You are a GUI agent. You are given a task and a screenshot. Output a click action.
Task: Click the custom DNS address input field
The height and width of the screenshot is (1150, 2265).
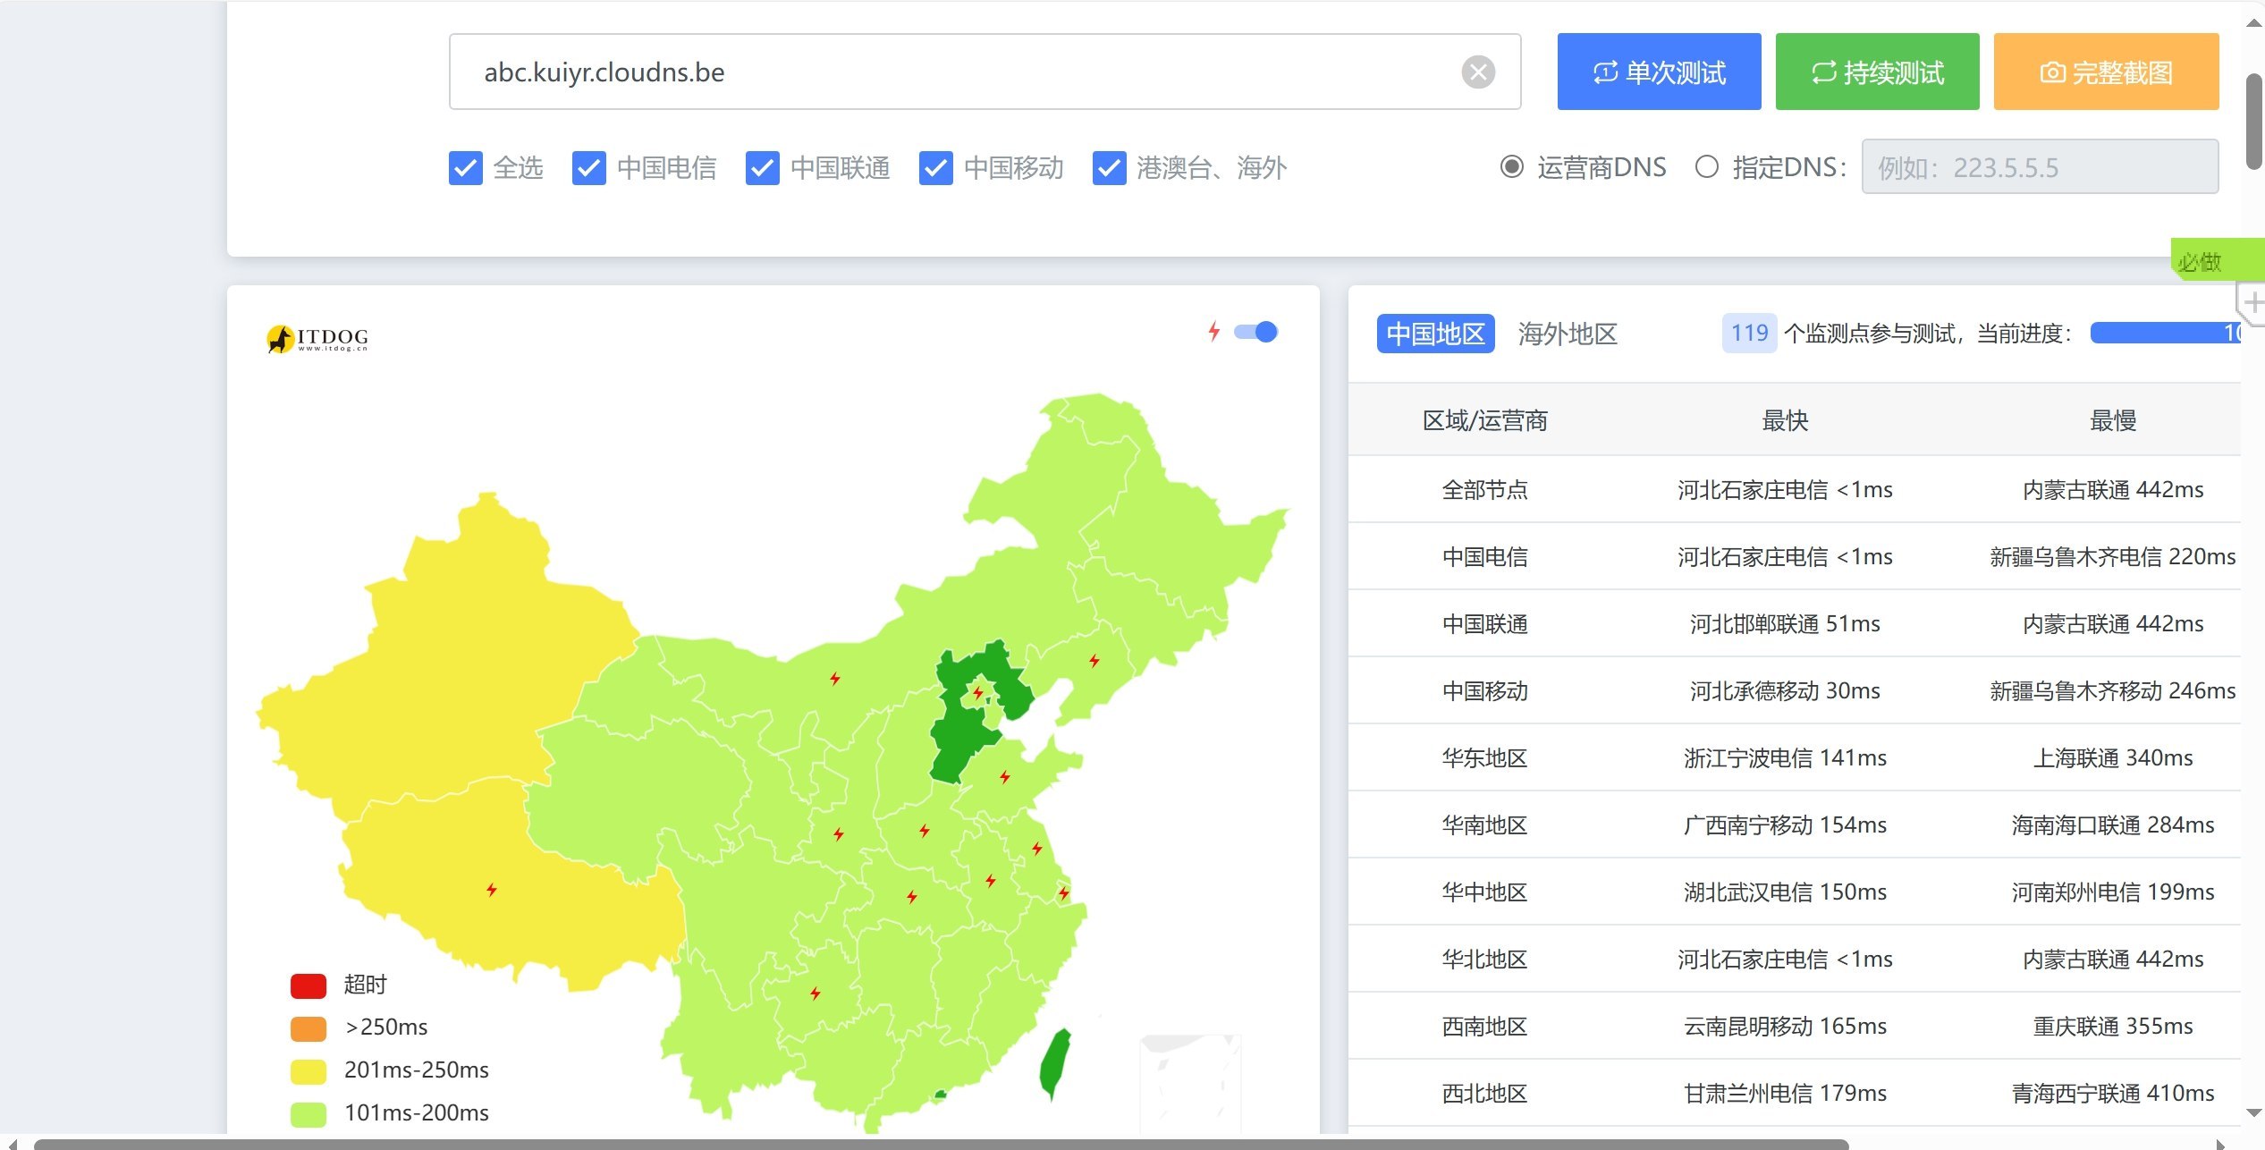2039,167
